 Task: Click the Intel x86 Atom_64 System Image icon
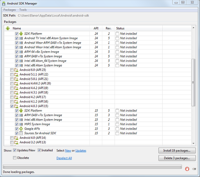tap(21, 61)
